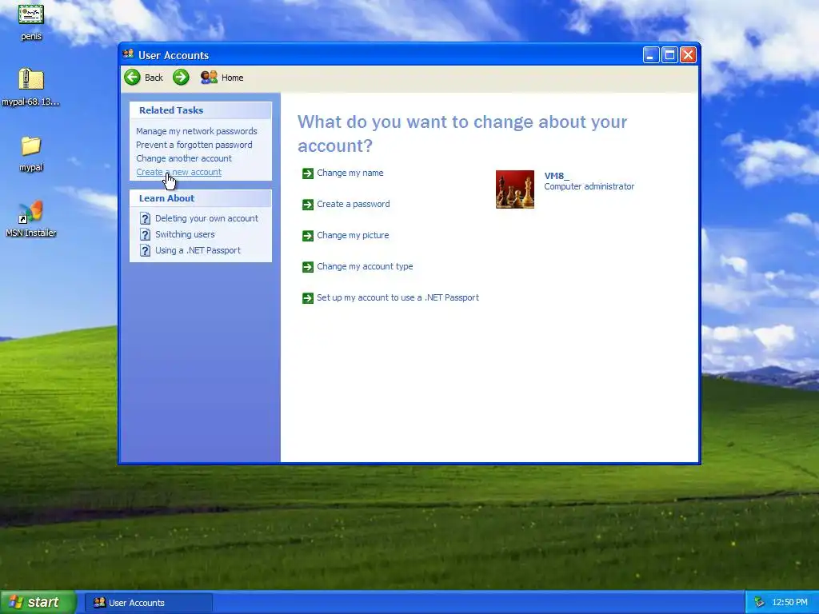Choose Set up my account .NET Passport
This screenshot has width=819, height=614.
point(398,297)
